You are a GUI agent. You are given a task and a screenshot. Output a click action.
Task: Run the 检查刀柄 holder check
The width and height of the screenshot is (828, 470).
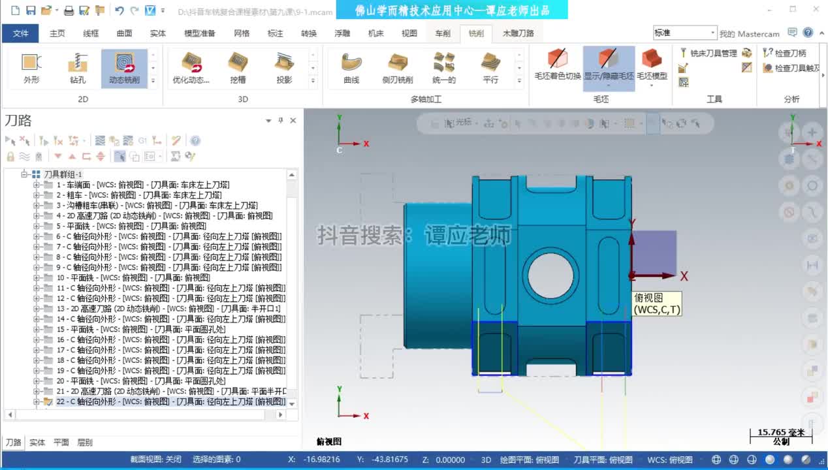click(784, 53)
